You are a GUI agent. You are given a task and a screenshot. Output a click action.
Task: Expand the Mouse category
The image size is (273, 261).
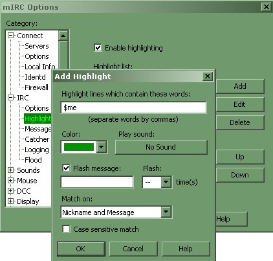(10, 181)
